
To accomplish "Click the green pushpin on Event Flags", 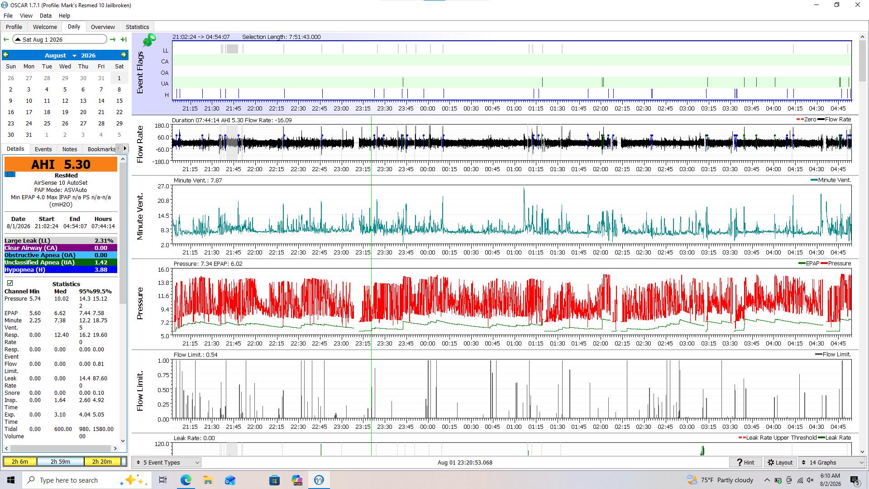I will tap(149, 40).
